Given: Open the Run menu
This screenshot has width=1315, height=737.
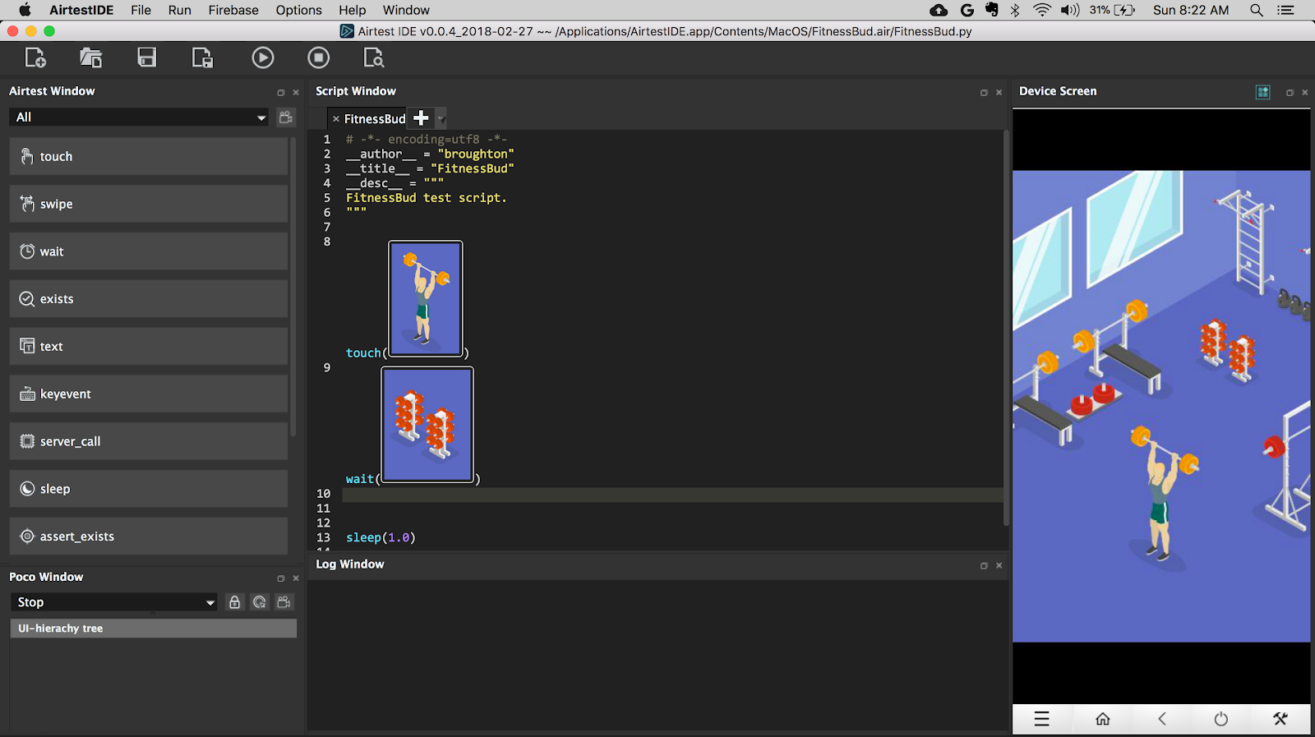Looking at the screenshot, I should [x=179, y=10].
